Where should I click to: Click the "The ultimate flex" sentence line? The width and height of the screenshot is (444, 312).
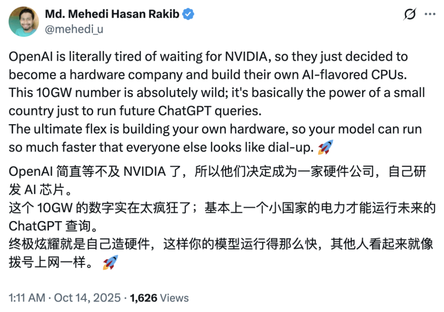(215, 129)
